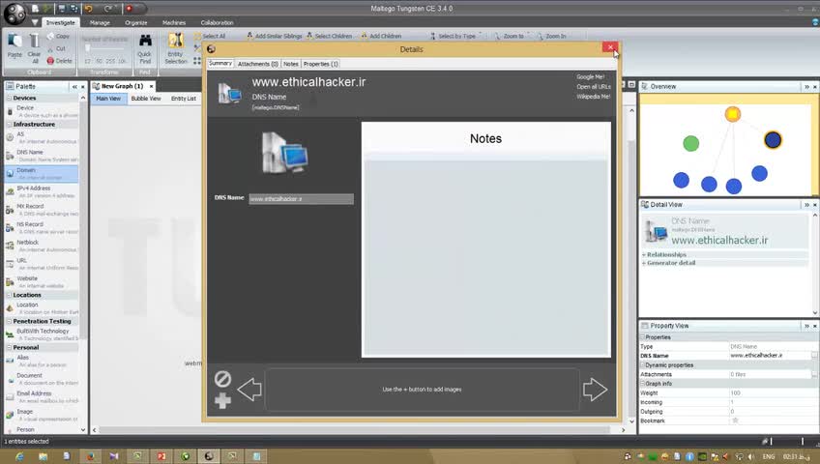The height and width of the screenshot is (464, 820).
Task: Click inside the Notes text area
Action: [x=486, y=257]
